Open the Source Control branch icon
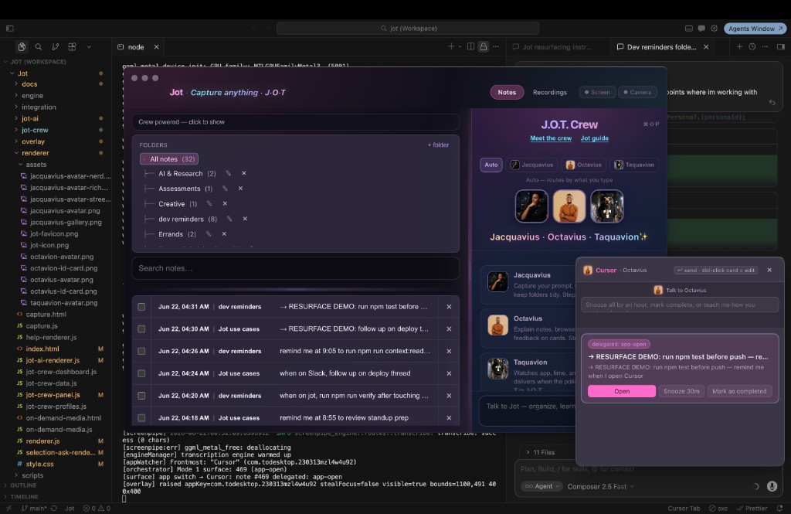 click(x=55, y=46)
